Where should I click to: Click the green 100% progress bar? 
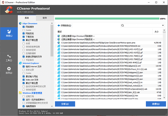tap(107, 19)
